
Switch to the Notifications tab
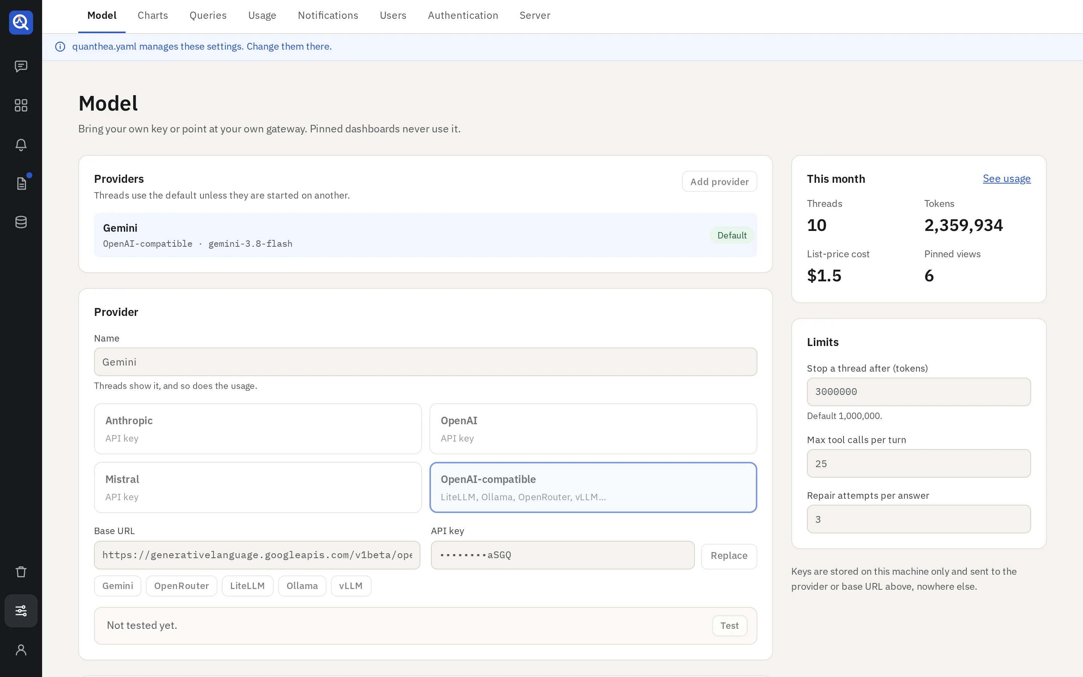point(328,16)
